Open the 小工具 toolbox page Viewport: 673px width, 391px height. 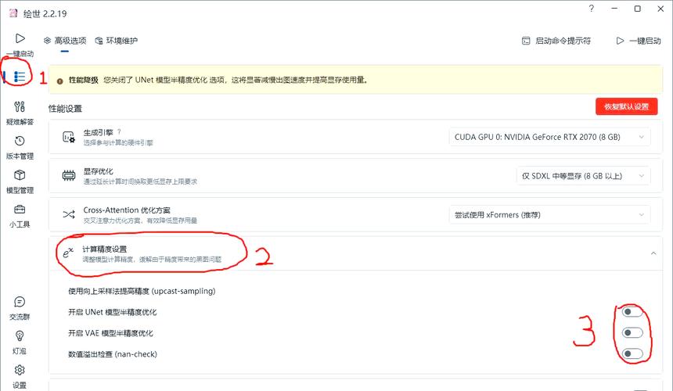(x=20, y=216)
